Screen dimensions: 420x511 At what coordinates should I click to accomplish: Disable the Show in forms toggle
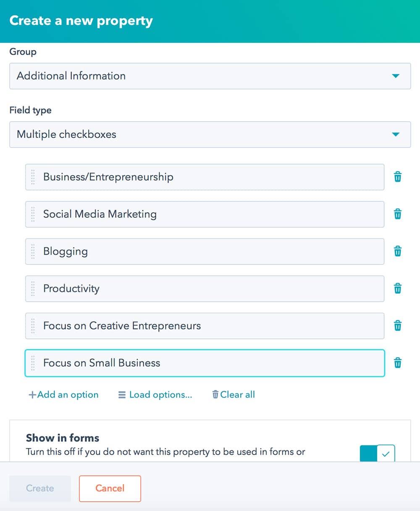[377, 454]
